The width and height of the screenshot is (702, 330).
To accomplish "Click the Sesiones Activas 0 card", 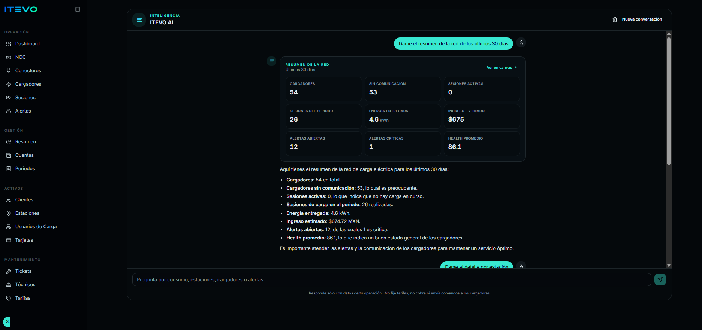I will 482,89.
